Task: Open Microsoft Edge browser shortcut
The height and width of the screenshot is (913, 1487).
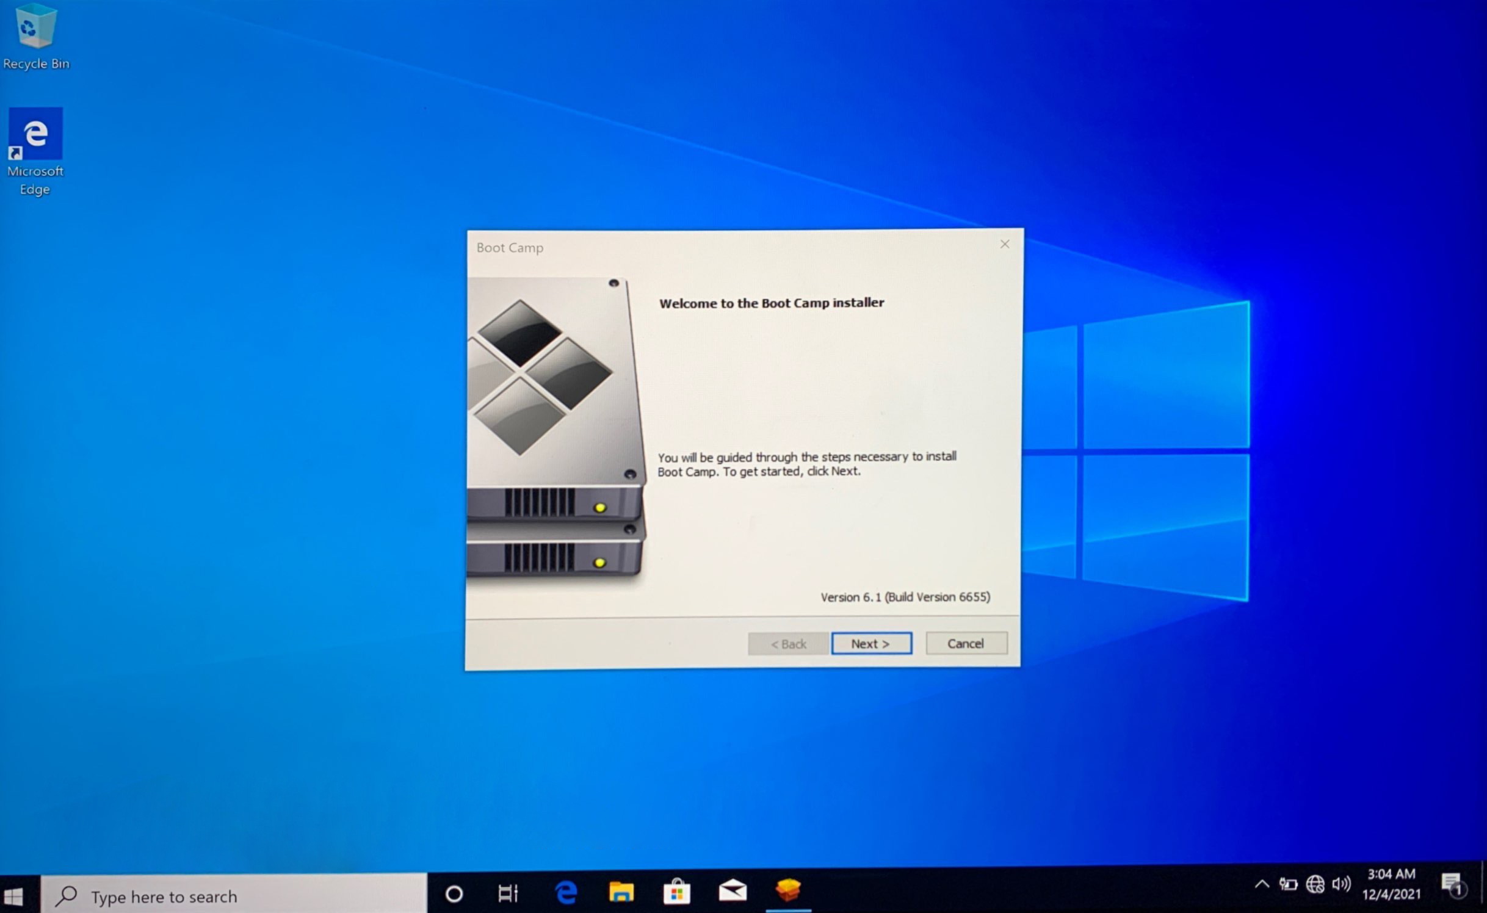Action: coord(35,132)
